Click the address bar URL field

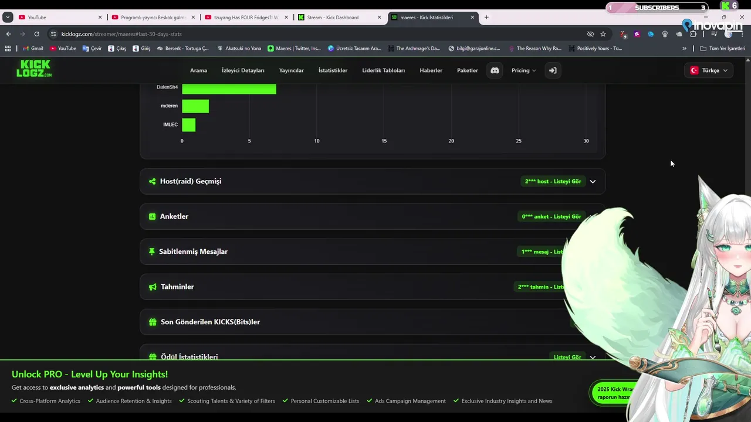pos(317,34)
